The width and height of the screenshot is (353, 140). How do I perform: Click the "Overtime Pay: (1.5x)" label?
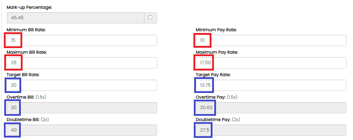click(216, 97)
